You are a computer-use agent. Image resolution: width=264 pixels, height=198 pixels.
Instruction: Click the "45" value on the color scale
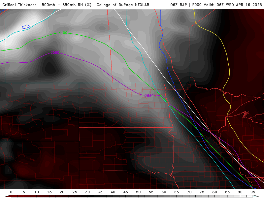point(126,192)
